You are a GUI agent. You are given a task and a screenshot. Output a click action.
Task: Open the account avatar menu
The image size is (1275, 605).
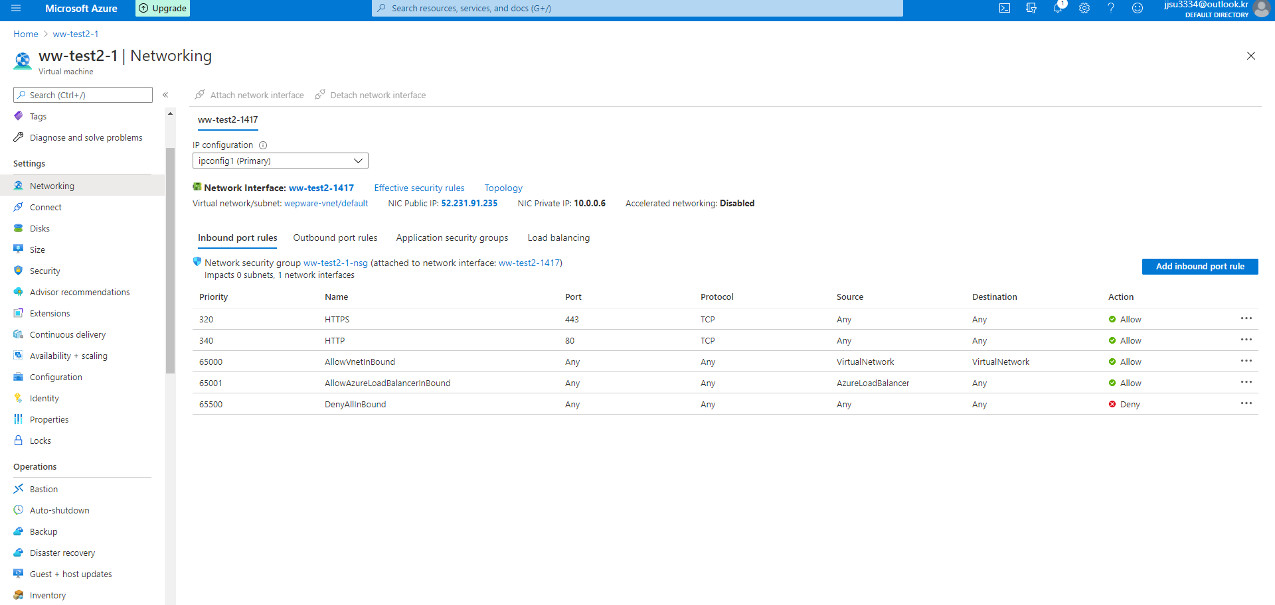coord(1262,9)
